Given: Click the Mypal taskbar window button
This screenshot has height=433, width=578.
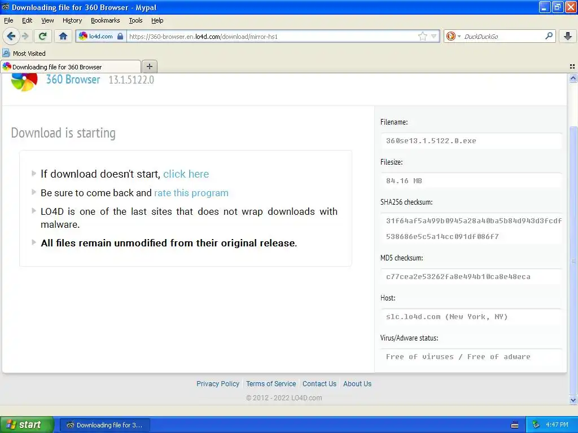Looking at the screenshot, I should click(104, 425).
